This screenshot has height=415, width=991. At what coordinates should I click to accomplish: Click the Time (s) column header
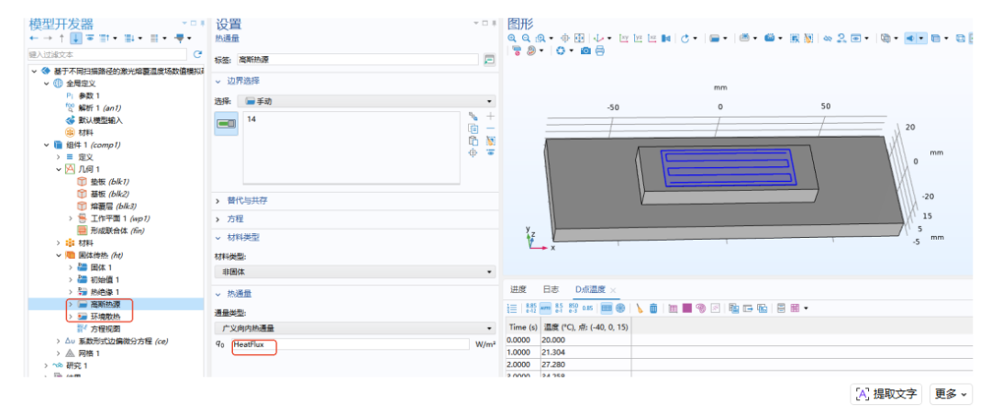(x=523, y=327)
